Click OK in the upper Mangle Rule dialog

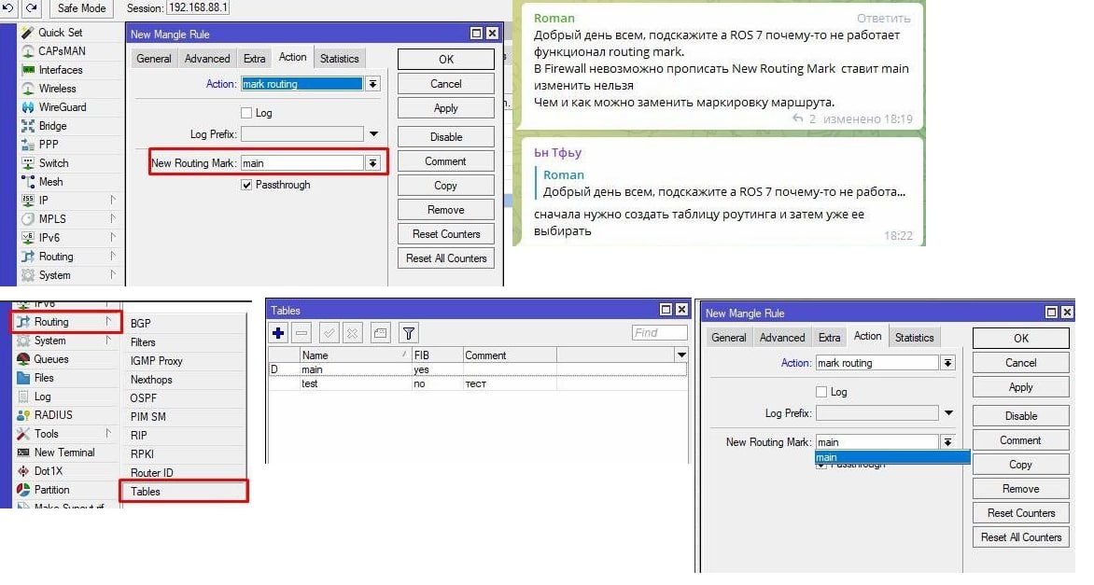point(446,60)
